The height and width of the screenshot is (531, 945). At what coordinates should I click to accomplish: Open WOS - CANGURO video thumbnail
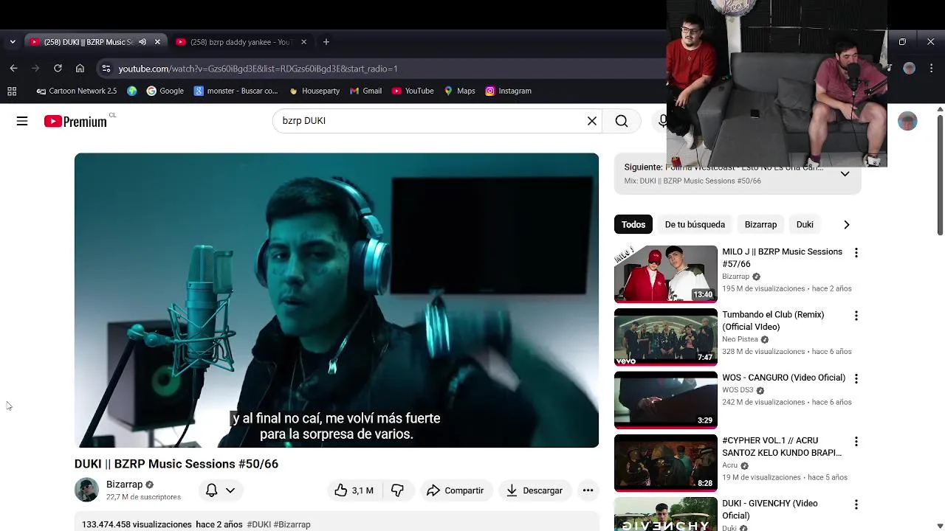click(666, 400)
